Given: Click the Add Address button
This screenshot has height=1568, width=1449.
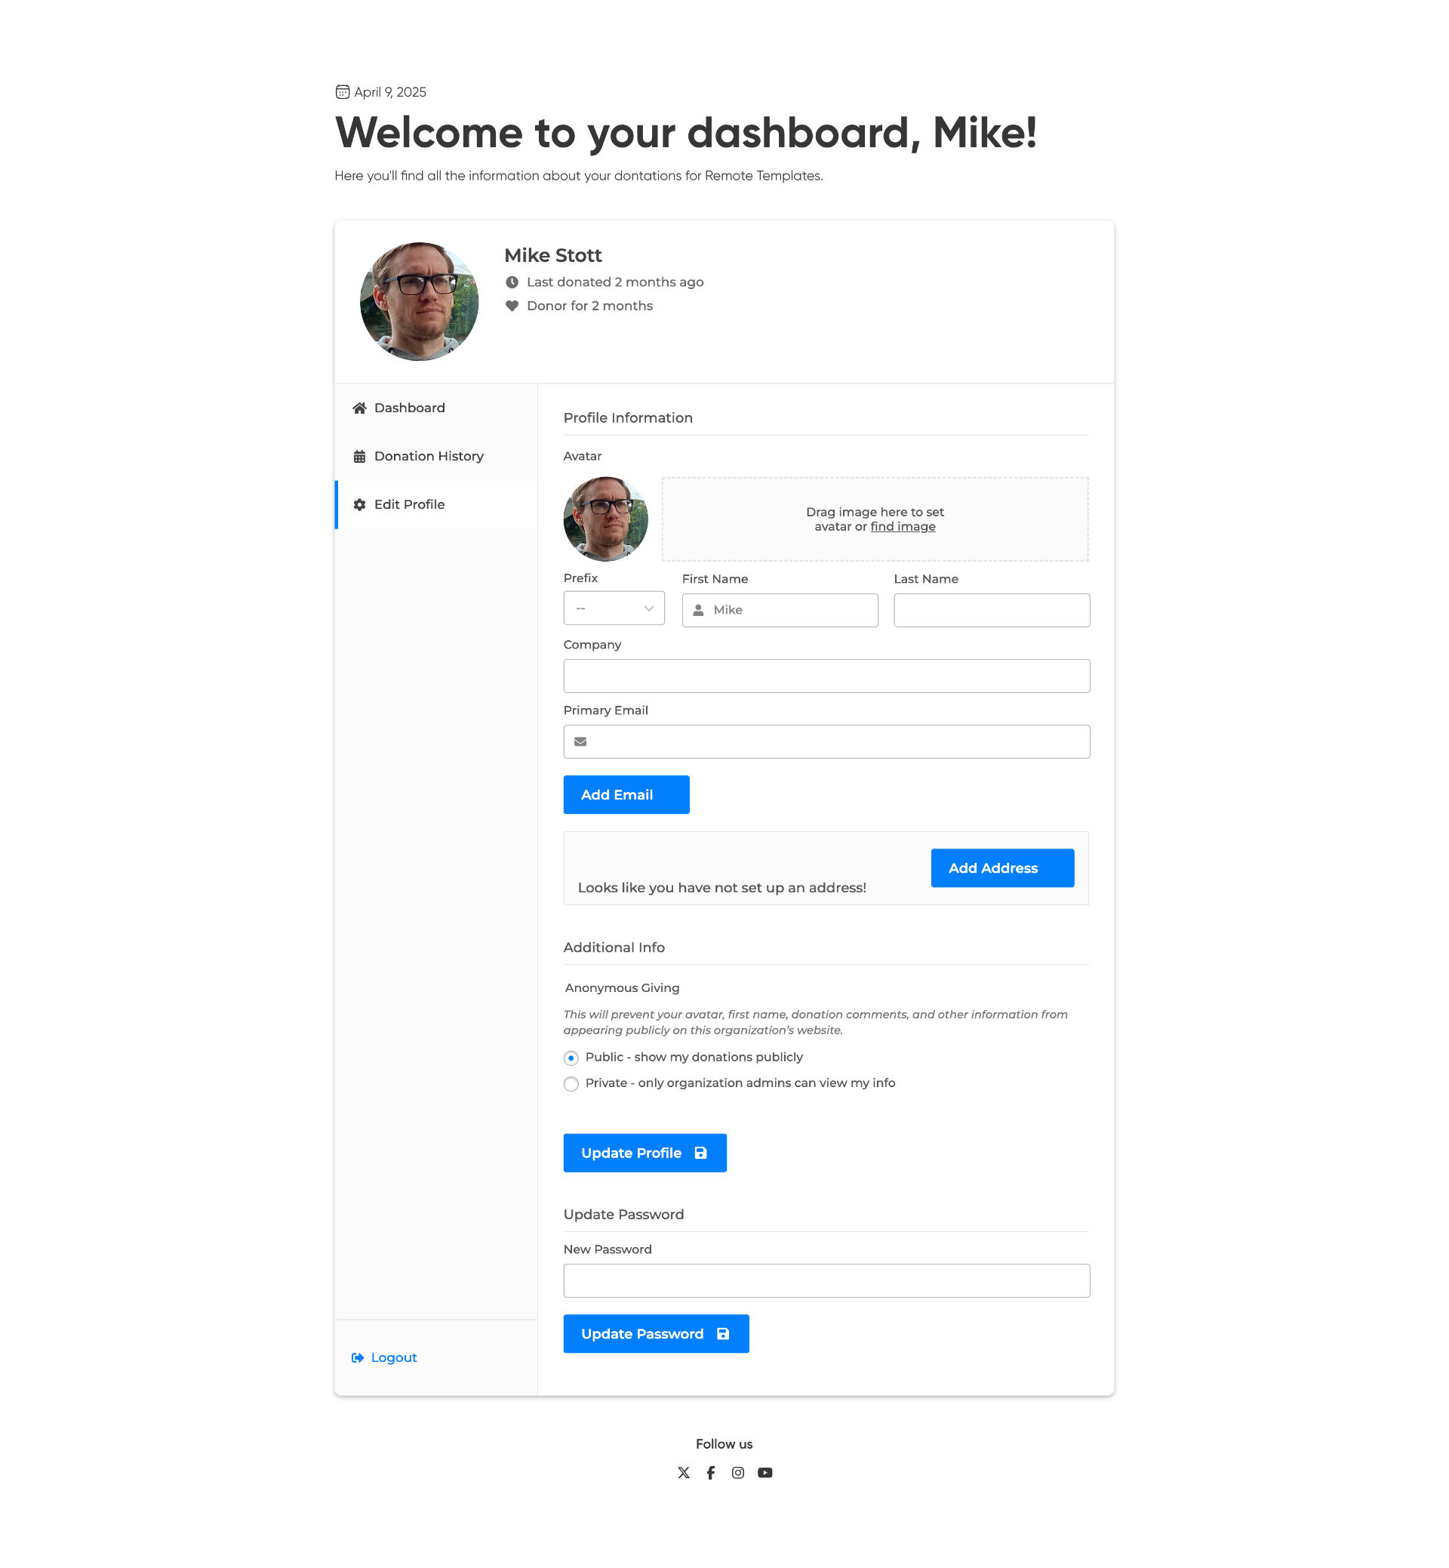Looking at the screenshot, I should click(1002, 867).
